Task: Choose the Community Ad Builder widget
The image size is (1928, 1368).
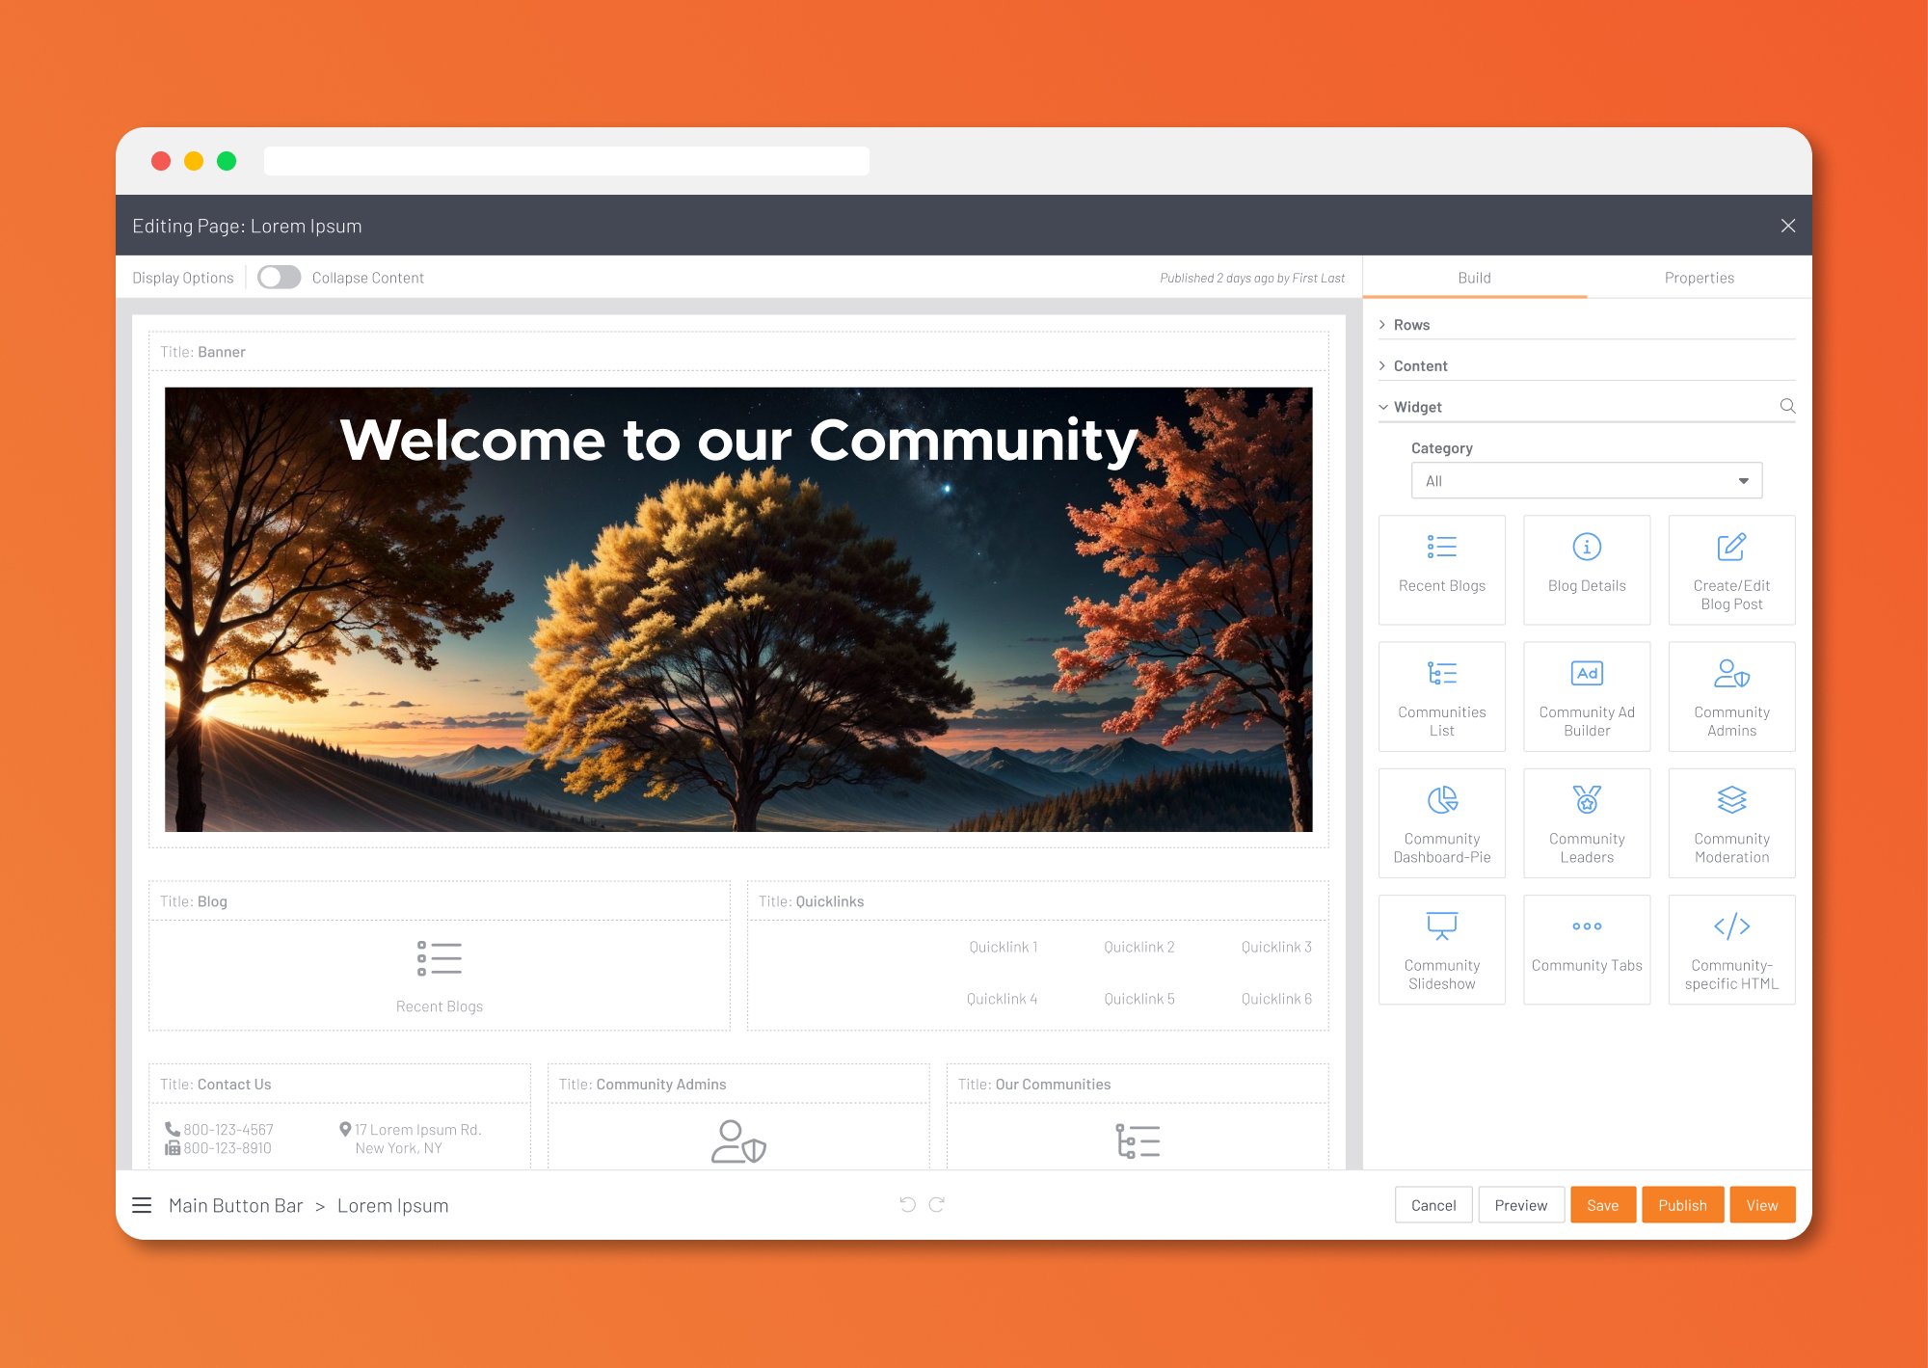Action: [1586, 696]
